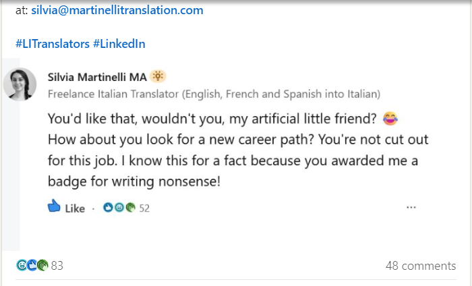Open comment options three-dot menu
This screenshot has height=286, width=472.
[x=411, y=207]
